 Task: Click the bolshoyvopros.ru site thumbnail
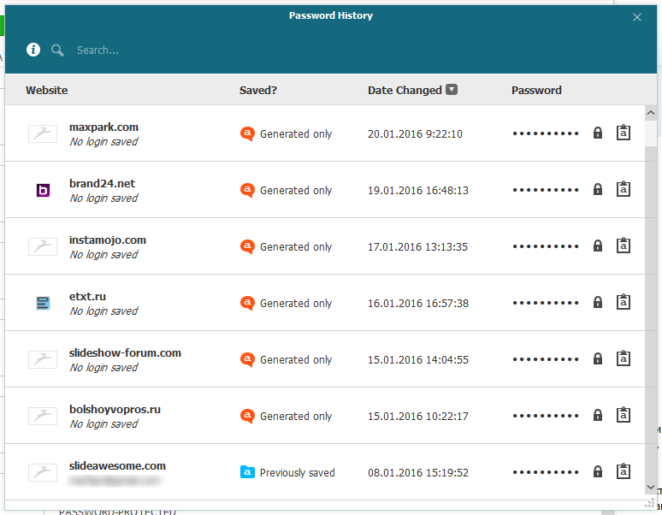pyautogui.click(x=43, y=417)
